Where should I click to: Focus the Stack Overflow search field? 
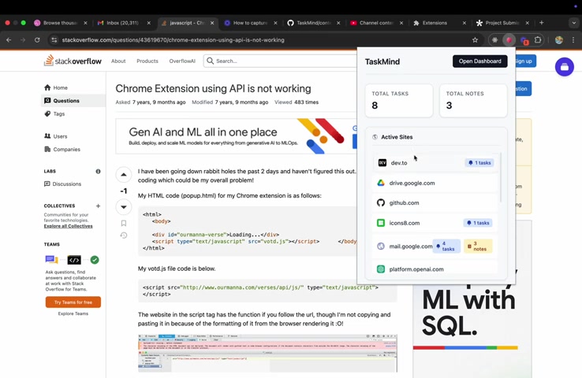(280, 61)
